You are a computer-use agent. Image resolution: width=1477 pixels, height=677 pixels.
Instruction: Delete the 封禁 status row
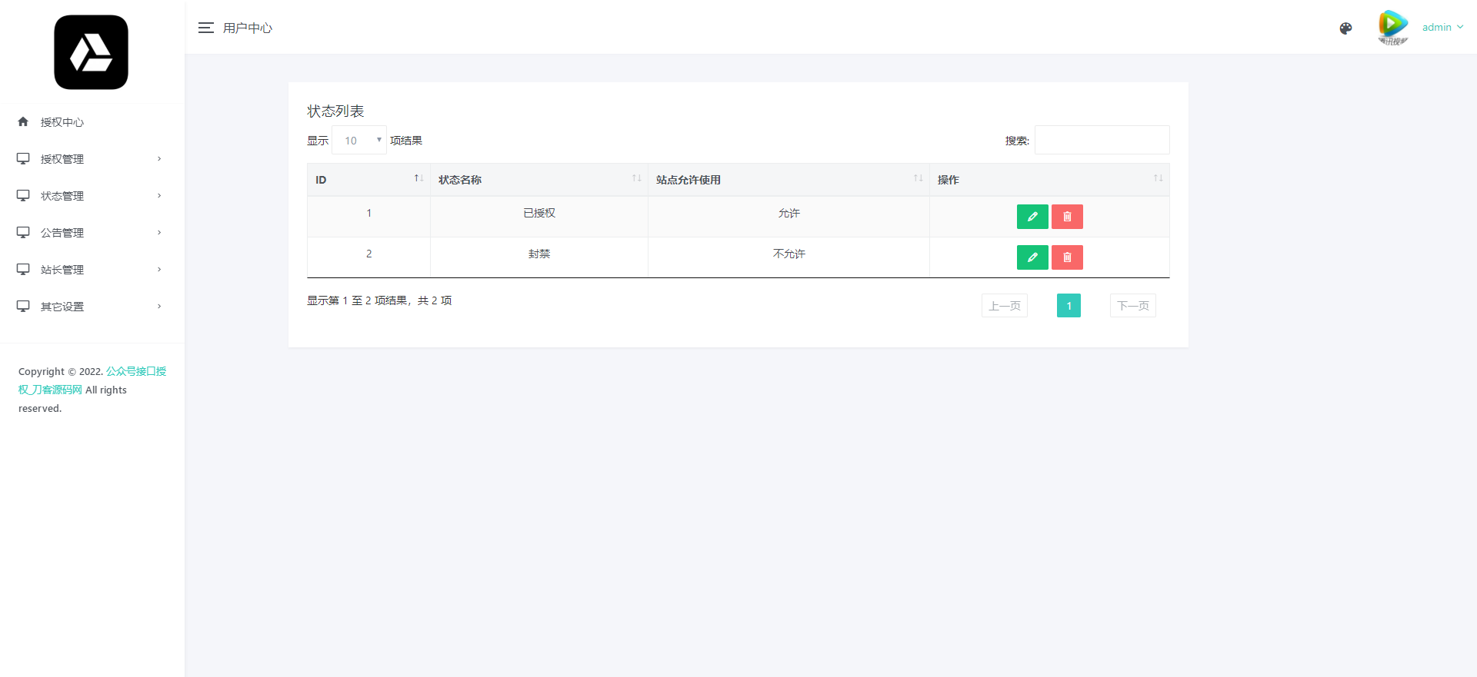coord(1067,257)
